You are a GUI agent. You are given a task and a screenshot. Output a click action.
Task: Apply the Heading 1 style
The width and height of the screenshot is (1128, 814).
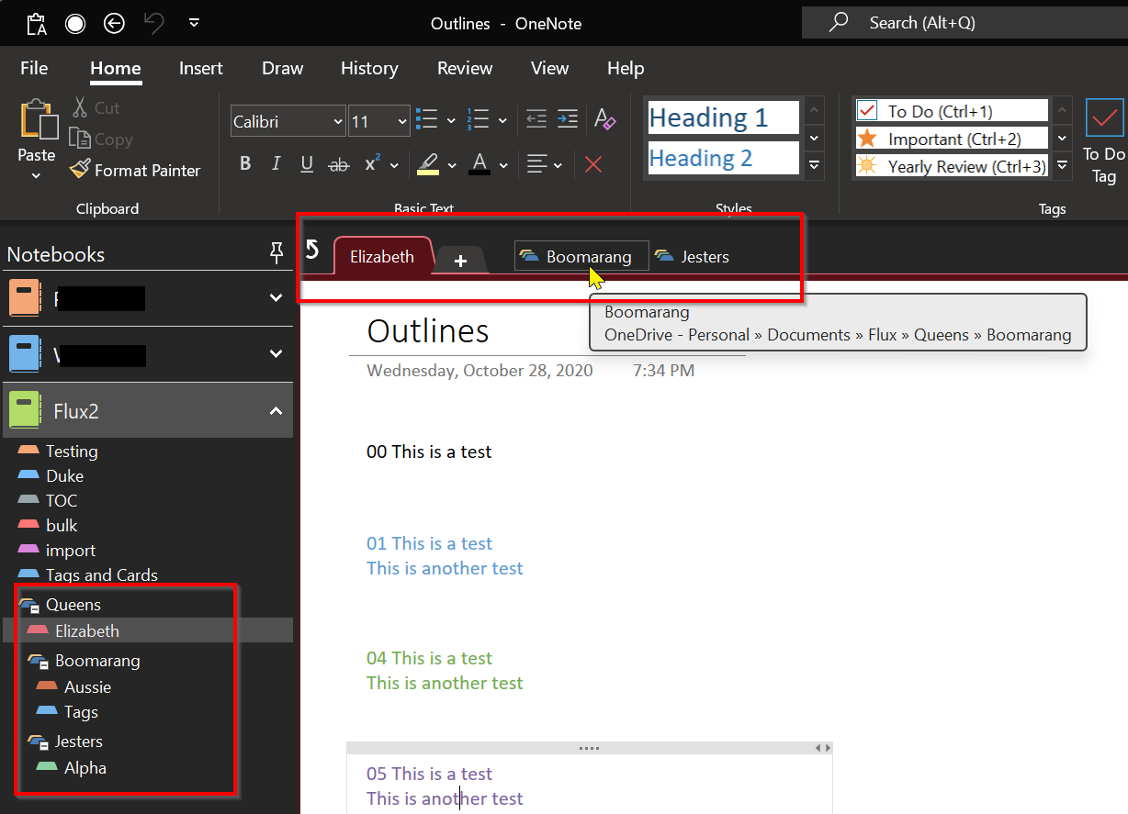723,117
